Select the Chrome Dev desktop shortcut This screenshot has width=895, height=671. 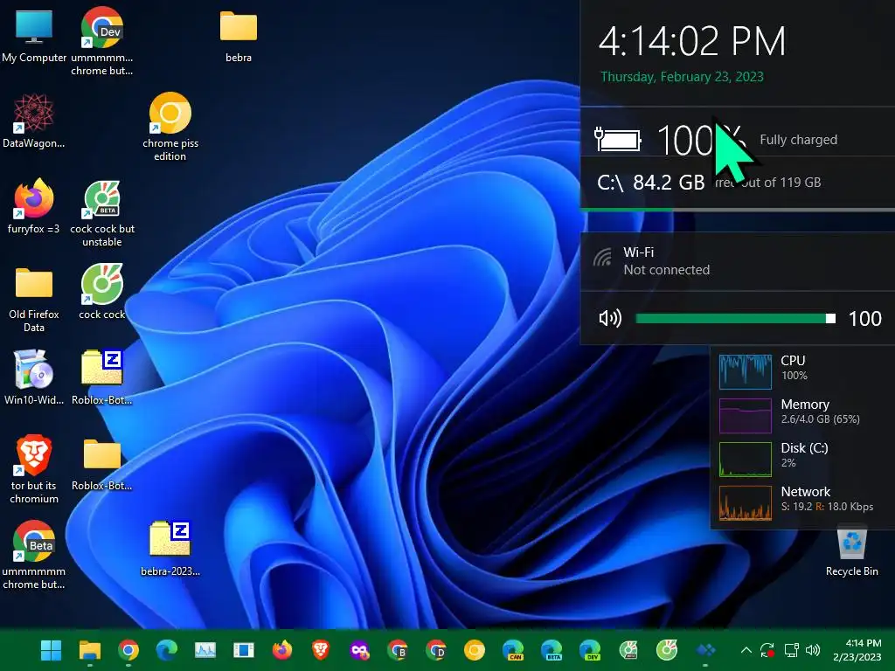click(x=101, y=41)
